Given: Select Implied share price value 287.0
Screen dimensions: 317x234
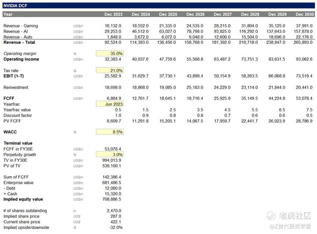Looking at the screenshot, I should click(116, 216).
